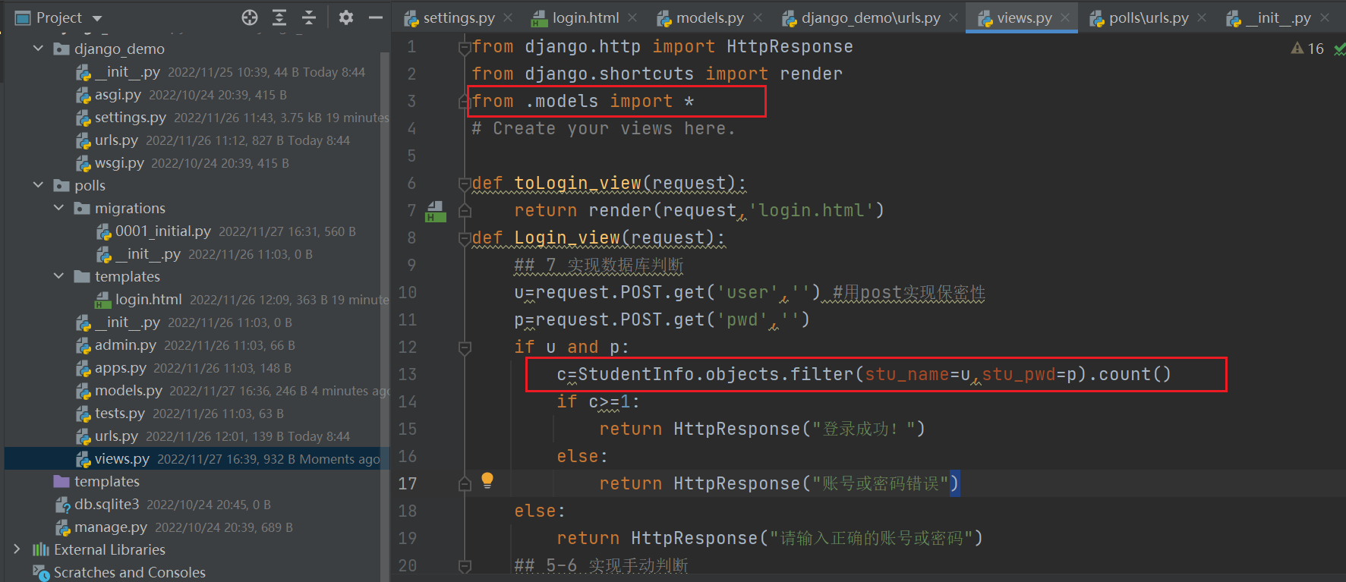Select wsgi.py in the project tree

[x=119, y=163]
